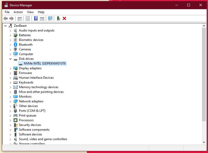Expand the Software devices category
The image size is (208, 153).
pyautogui.click(x=10, y=135)
